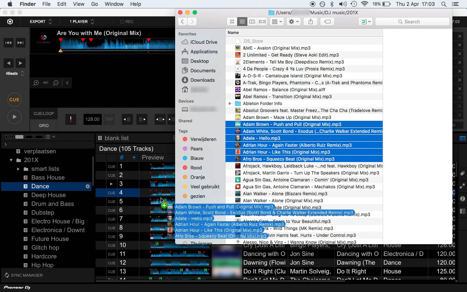Edit the 128.00 BPM field

(92, 119)
